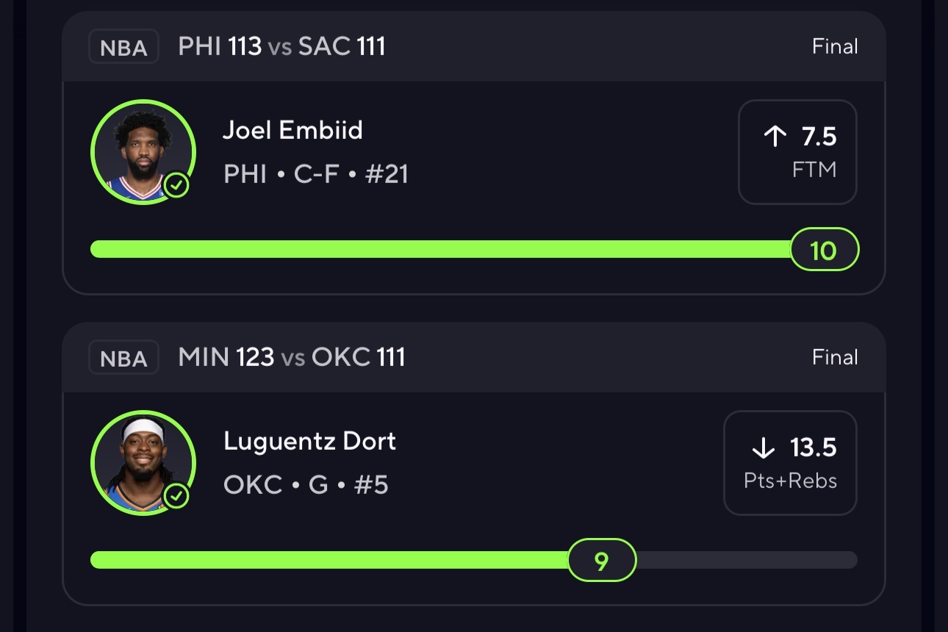Click the green checkmark on Dort's avatar
This screenshot has width=948, height=632.
click(x=176, y=497)
